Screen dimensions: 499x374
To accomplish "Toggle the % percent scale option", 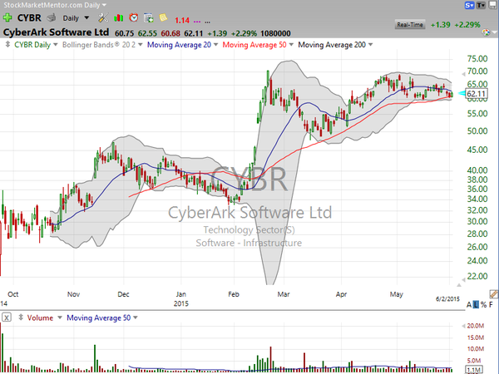I will pos(484,305).
